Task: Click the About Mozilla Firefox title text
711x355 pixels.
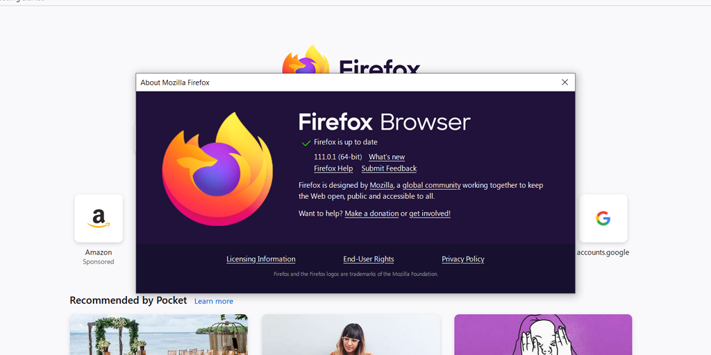Action: (175, 83)
